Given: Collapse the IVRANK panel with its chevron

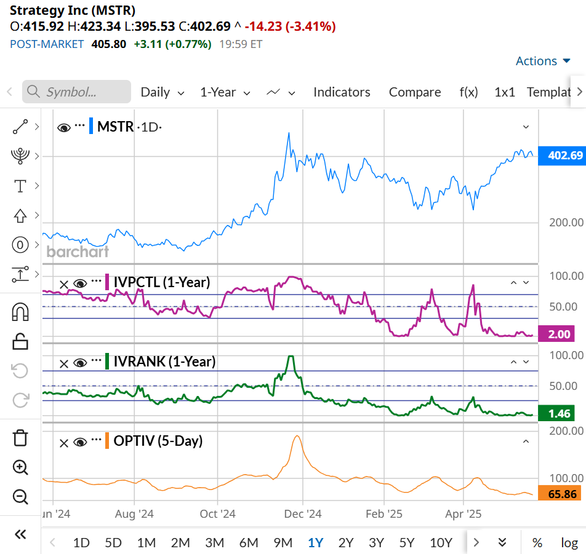Looking at the screenshot, I should pos(513,362).
